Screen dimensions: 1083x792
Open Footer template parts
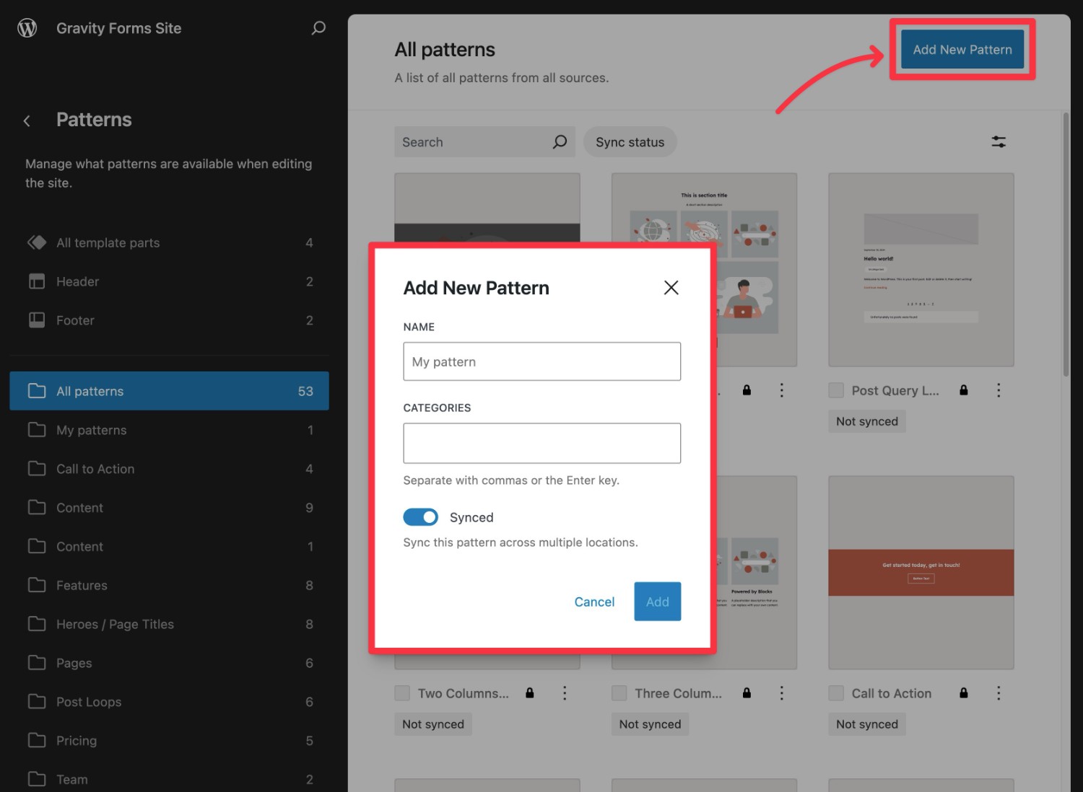[x=170, y=320]
